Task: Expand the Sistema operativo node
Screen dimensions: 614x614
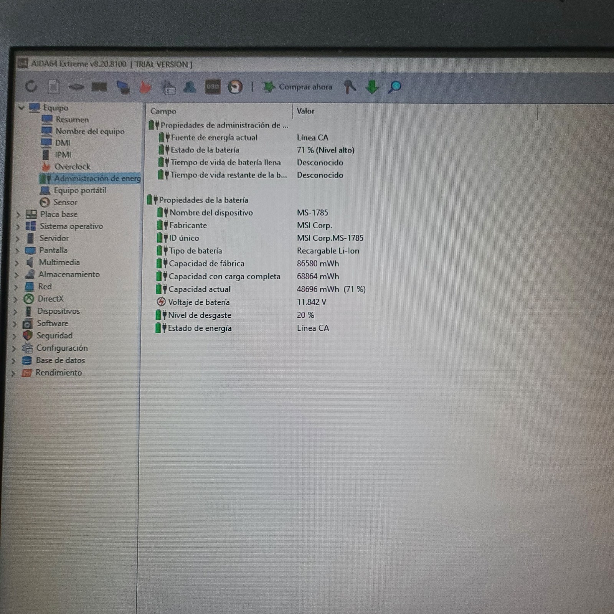Action: [17, 226]
